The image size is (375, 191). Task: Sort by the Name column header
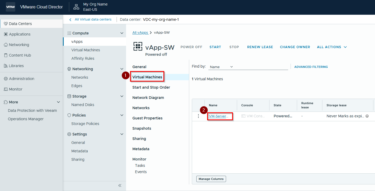[x=213, y=105]
